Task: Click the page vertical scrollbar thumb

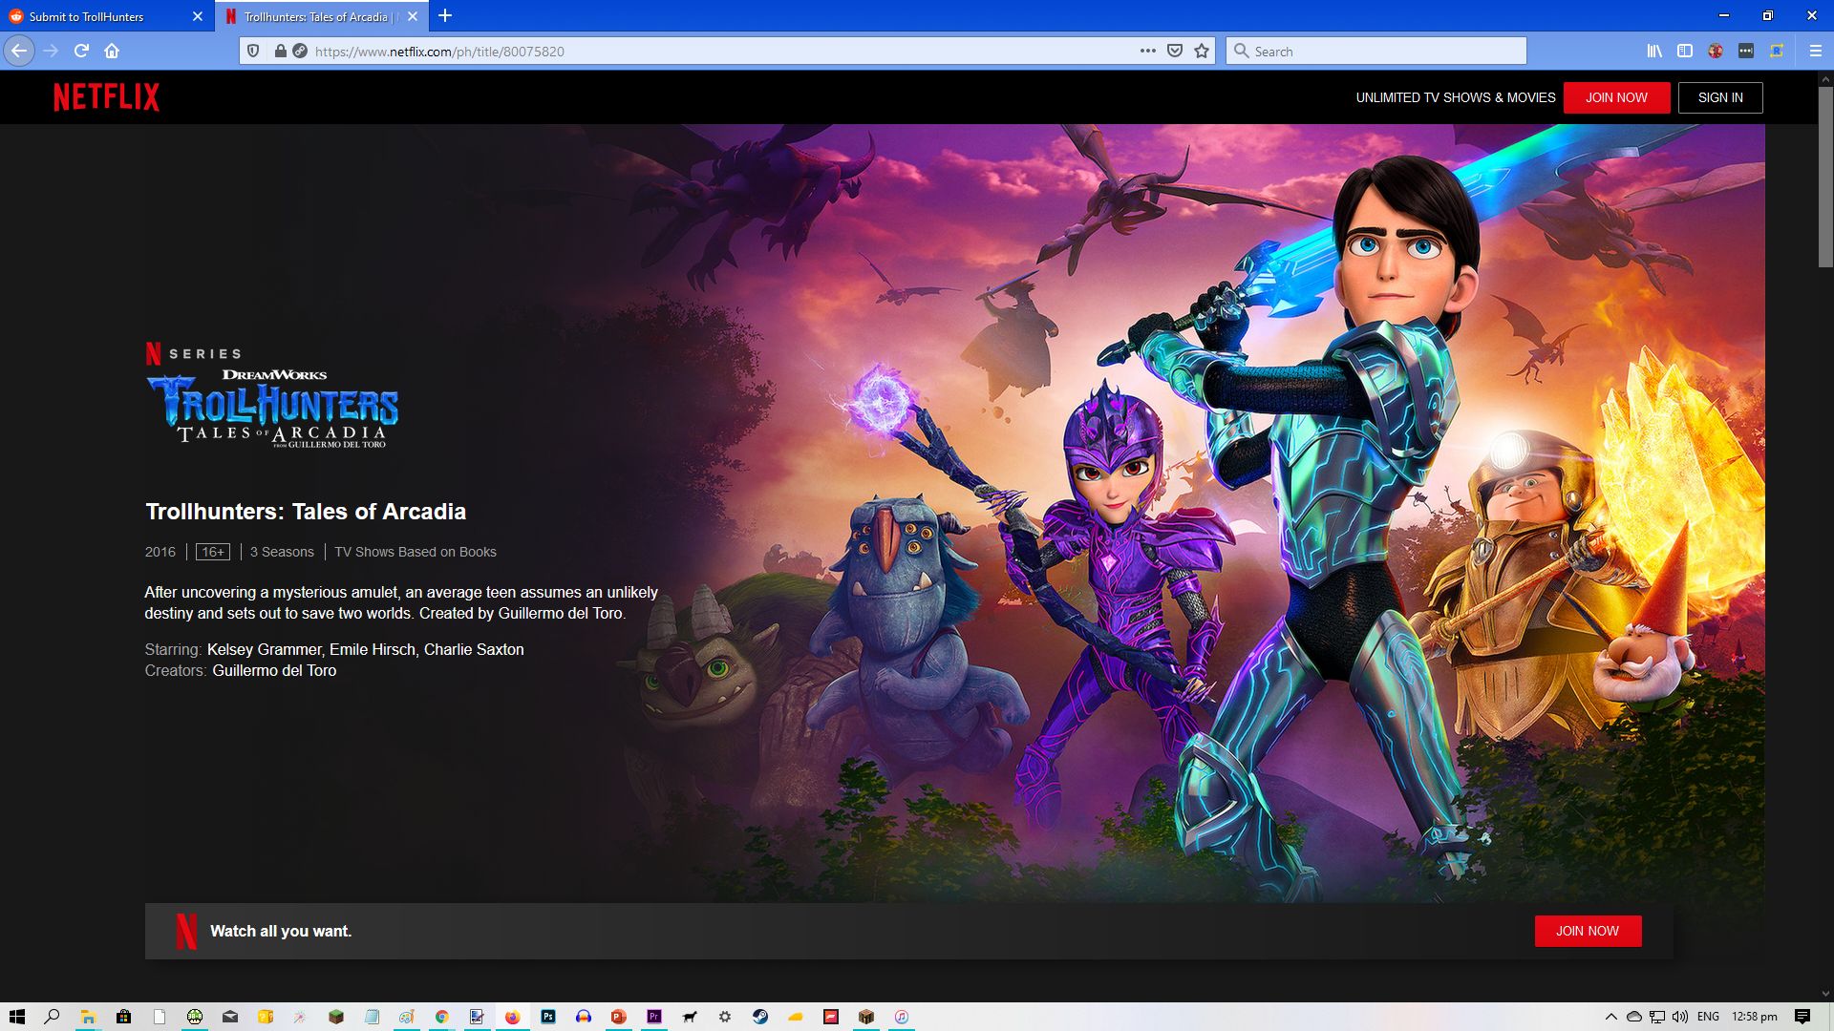Action: coord(1824,177)
